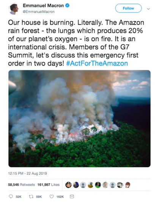This screenshot has height=206, width=159.
Task: Click the @EmmanuelMacron handle
Action: pyautogui.click(x=39, y=12)
